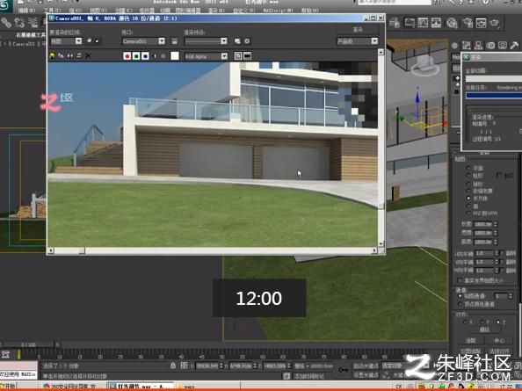
Task: Select vertex color channel radio
Action: click(x=460, y=304)
